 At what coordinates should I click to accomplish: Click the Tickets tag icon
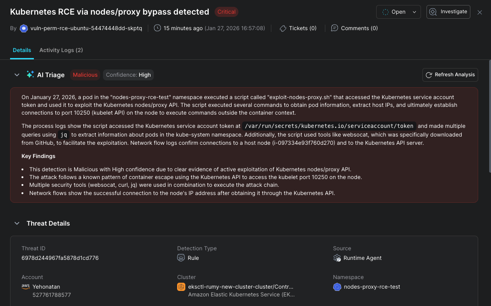283,28
